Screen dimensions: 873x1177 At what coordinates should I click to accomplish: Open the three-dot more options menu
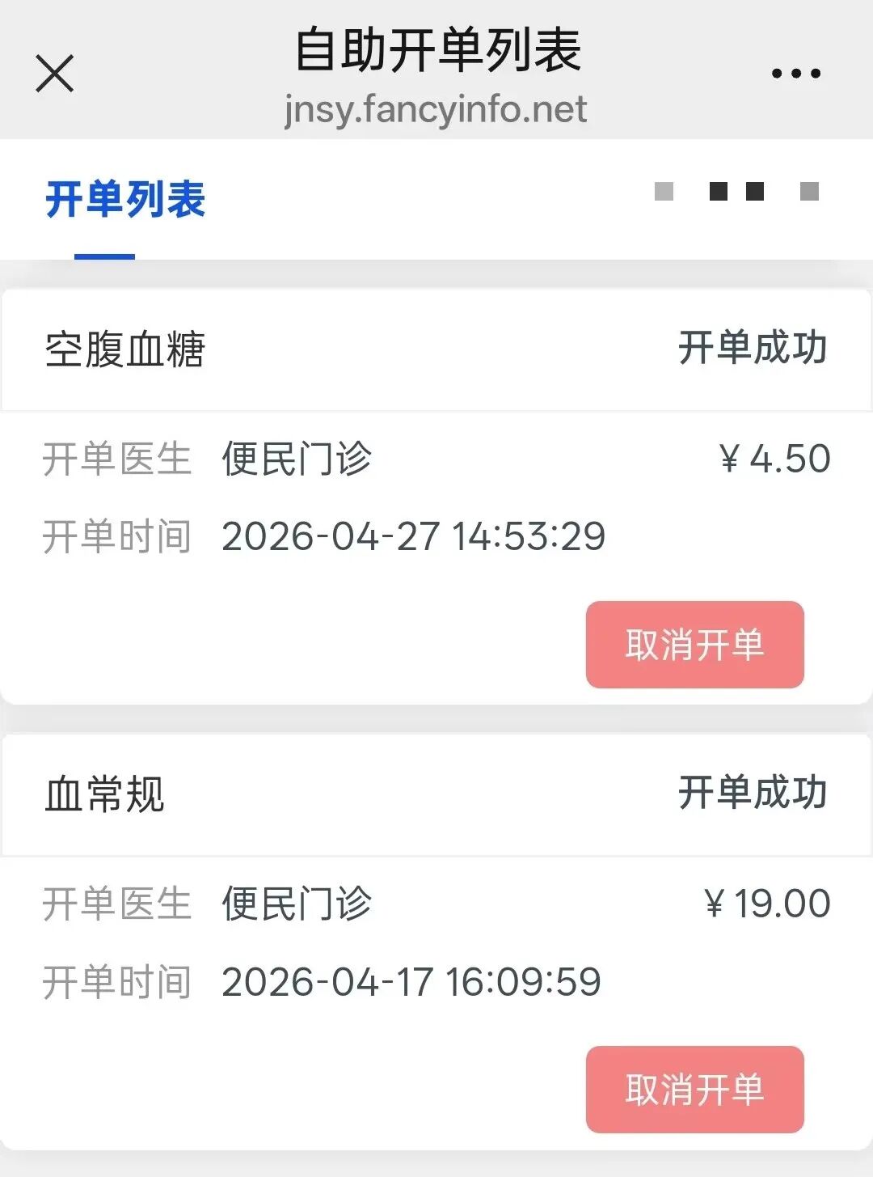point(795,74)
